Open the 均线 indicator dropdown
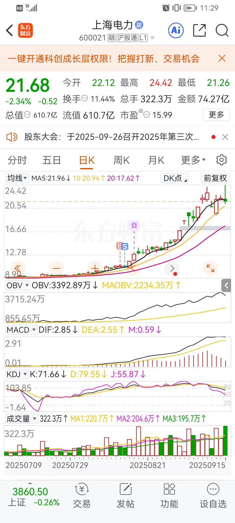The image size is (235, 523). 17,178
